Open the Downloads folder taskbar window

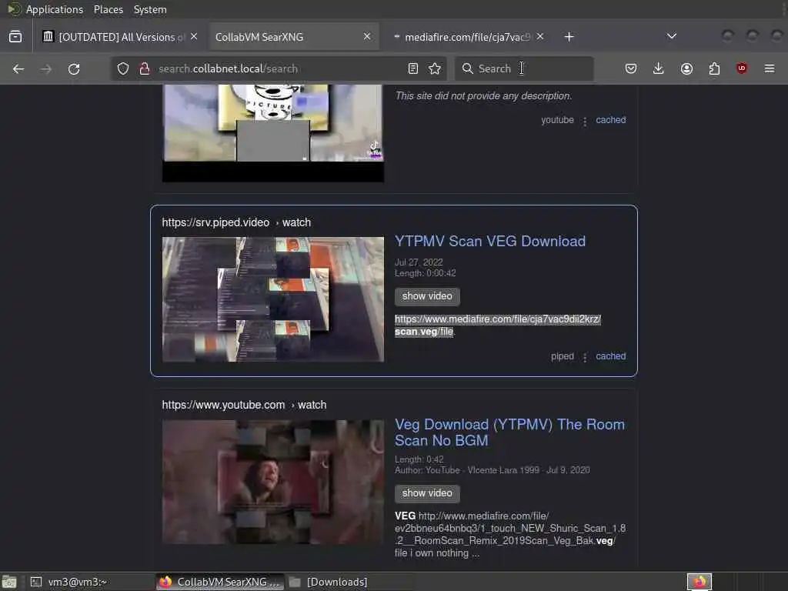(329, 582)
